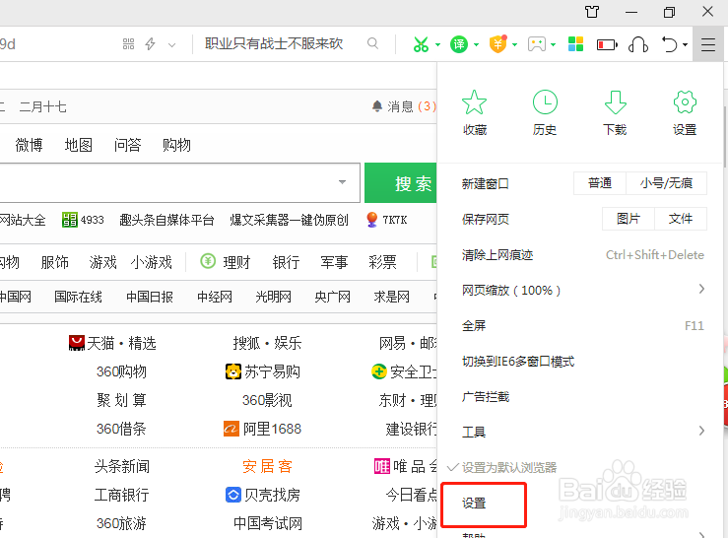Click the page vertical scrollbar
The width and height of the screenshot is (728, 538).
coord(725,137)
